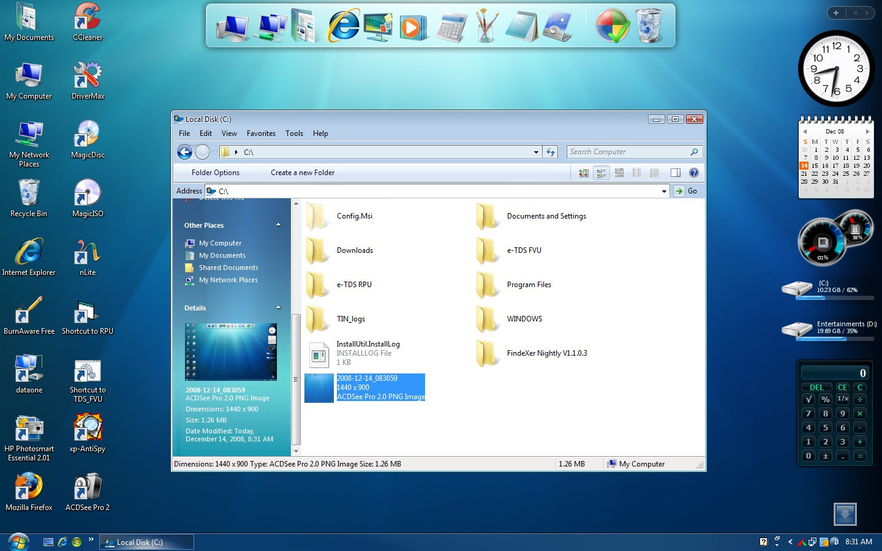This screenshot has height=551, width=882.
Task: Click Create a new Folder
Action: (303, 173)
